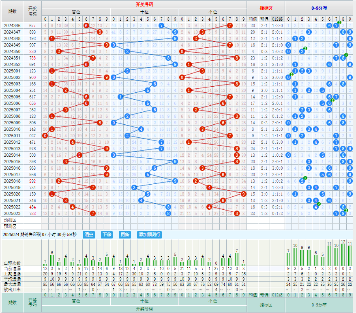Click blue ball 8 in row 2025023 十位

tap(168, 213)
